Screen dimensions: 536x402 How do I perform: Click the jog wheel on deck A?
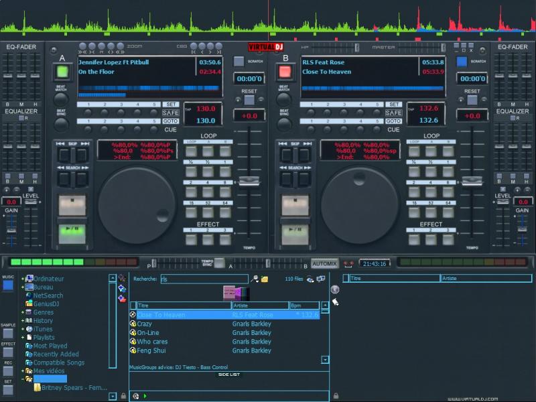pyautogui.click(x=137, y=205)
